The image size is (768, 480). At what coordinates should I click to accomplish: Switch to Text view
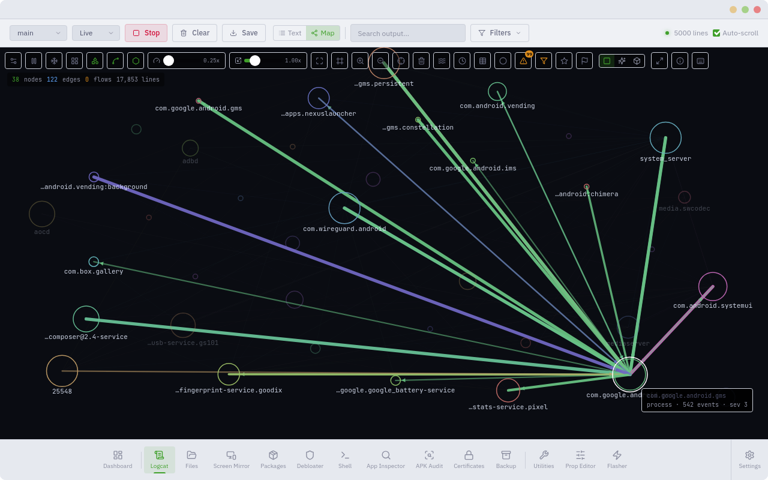[290, 33]
